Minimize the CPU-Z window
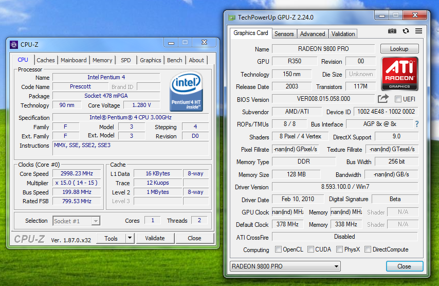Viewport: 439px width, 286px height. coord(171,43)
